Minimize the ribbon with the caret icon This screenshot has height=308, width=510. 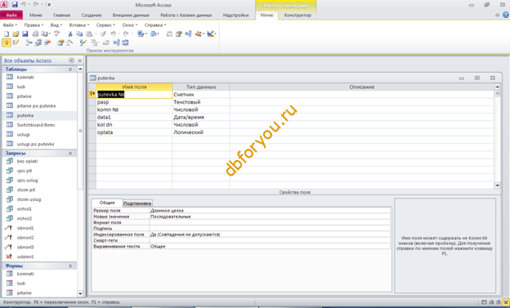pyautogui.click(x=497, y=15)
